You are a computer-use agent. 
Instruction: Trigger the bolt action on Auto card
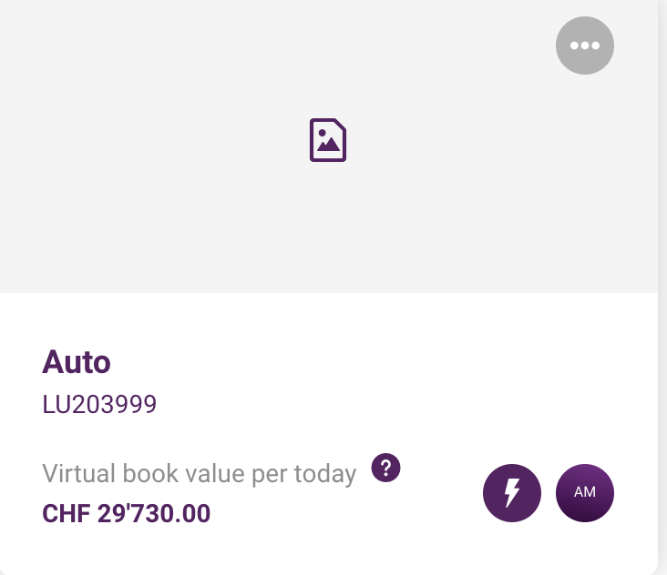[512, 492]
